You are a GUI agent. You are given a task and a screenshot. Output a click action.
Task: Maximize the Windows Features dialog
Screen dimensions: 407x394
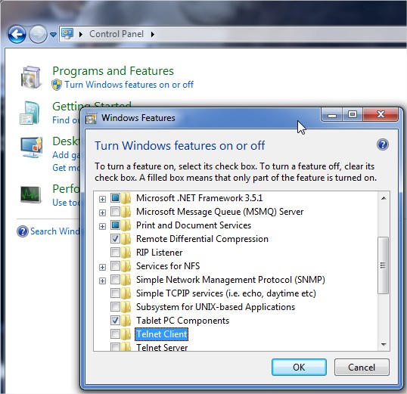pyautogui.click(x=353, y=114)
